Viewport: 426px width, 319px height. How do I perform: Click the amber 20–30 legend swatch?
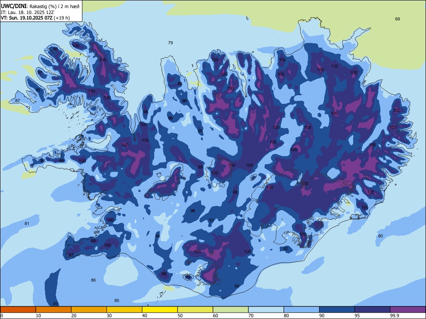[89, 310]
